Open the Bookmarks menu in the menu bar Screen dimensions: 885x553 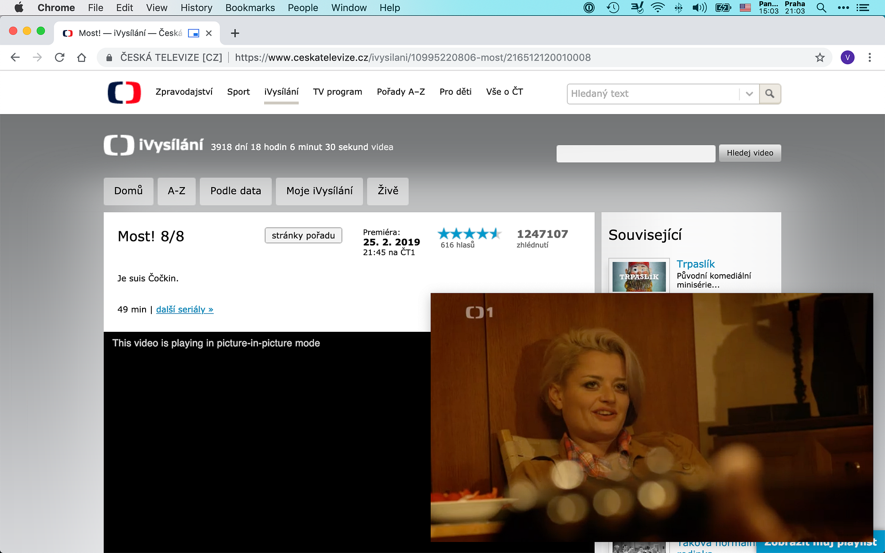point(250,8)
